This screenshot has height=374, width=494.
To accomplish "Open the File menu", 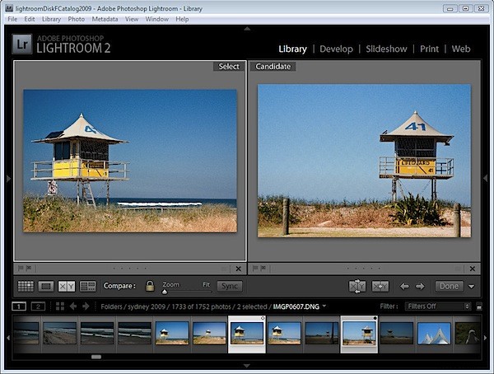I will [x=12, y=19].
